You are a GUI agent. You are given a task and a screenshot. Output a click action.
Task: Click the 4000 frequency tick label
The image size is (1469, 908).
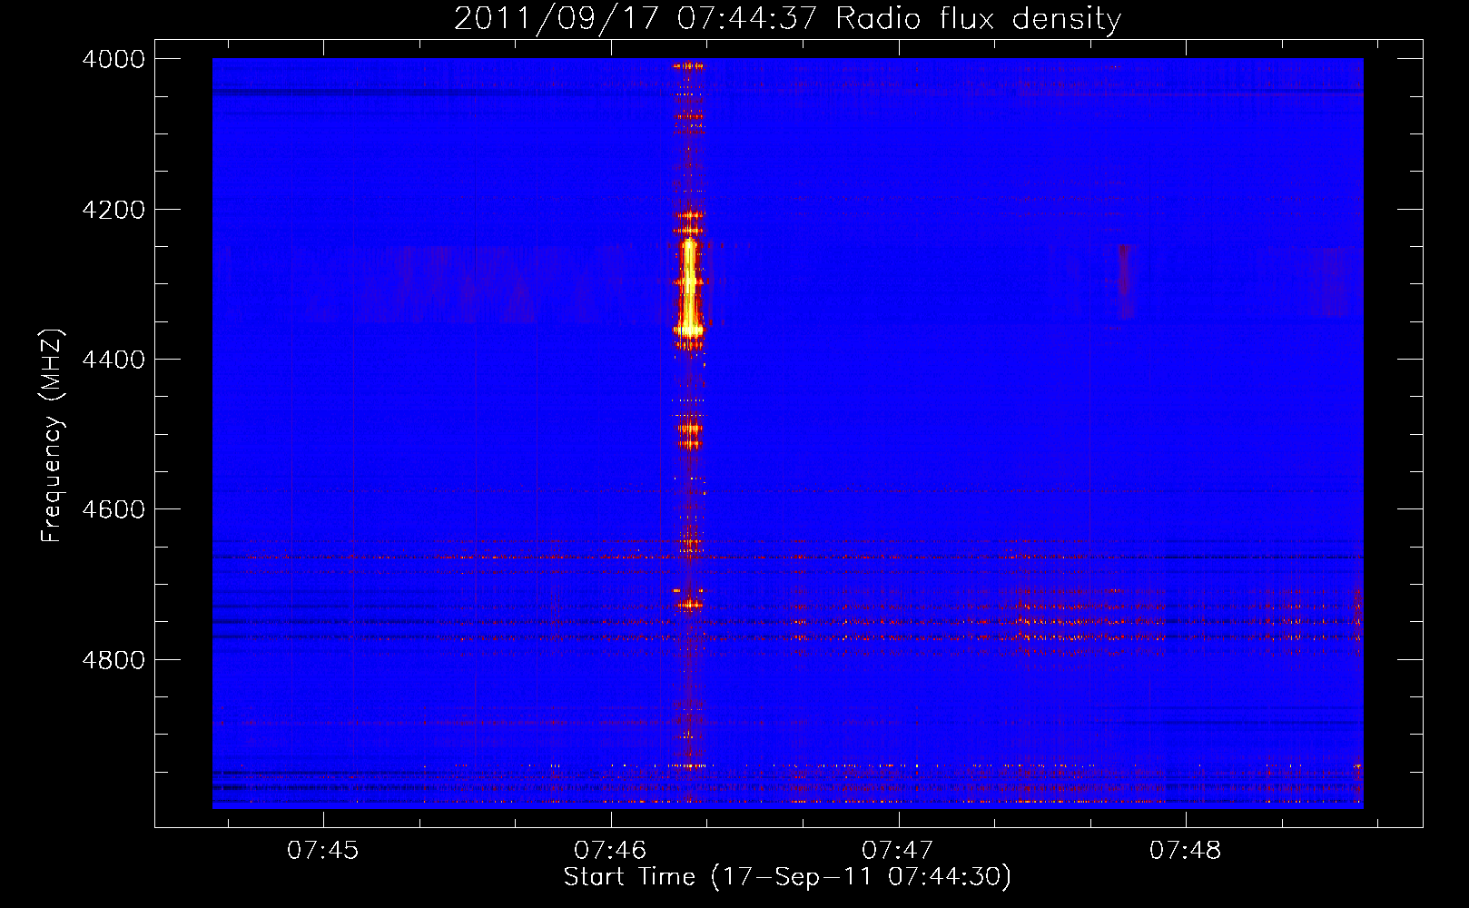click(113, 59)
